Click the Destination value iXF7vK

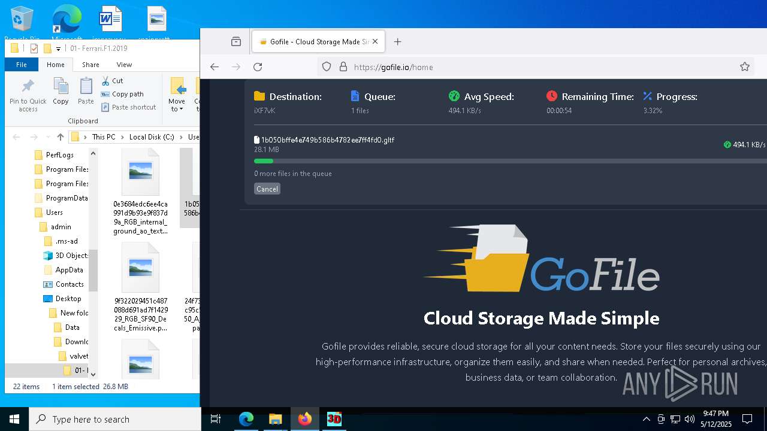coord(265,111)
